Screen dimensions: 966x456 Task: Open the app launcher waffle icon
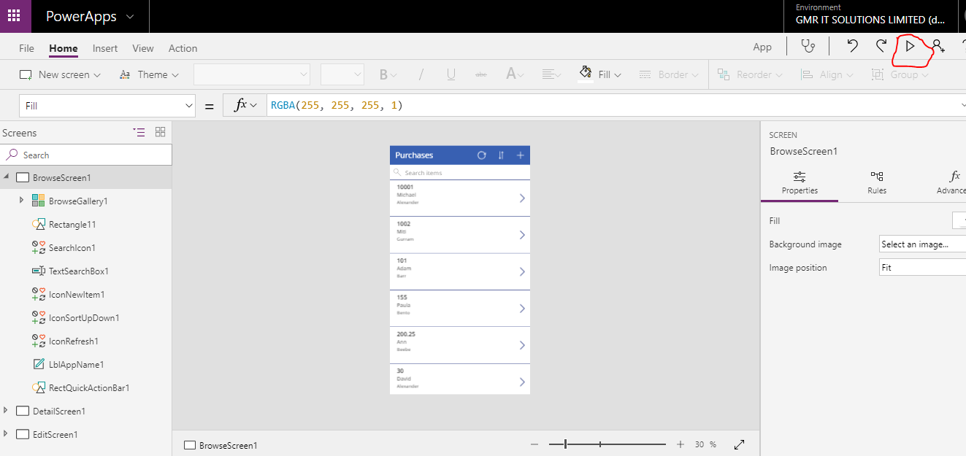(15, 16)
